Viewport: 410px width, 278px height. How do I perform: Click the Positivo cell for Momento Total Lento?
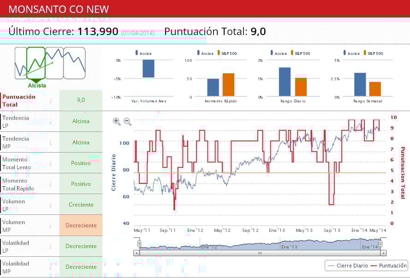tap(81, 163)
